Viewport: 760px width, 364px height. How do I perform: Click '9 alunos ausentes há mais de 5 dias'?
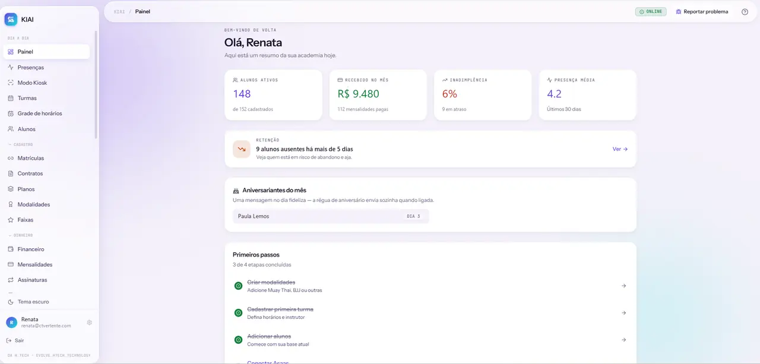tap(305, 149)
